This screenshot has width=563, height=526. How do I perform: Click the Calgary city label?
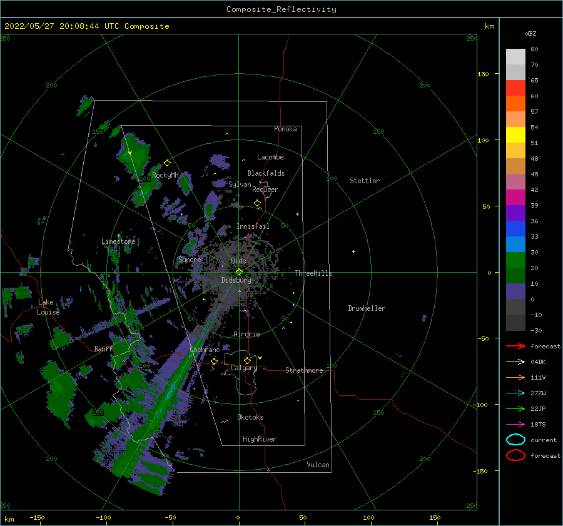coord(244,368)
